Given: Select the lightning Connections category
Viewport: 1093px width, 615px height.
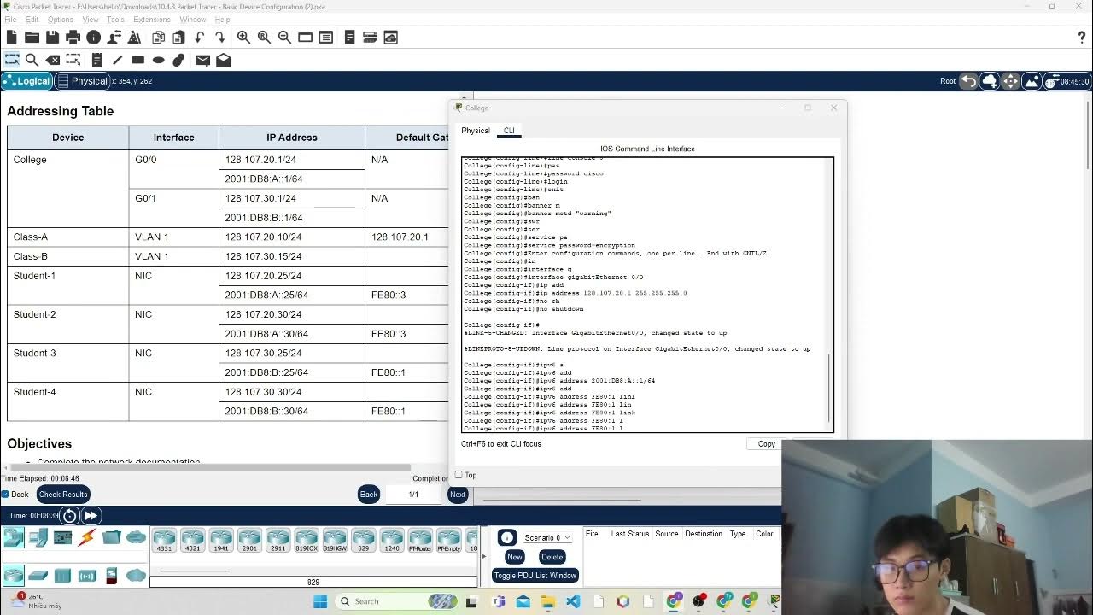Looking at the screenshot, I should coord(87,537).
